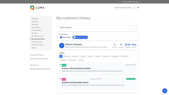Click Logout in the sidebar

[x=34, y=48]
